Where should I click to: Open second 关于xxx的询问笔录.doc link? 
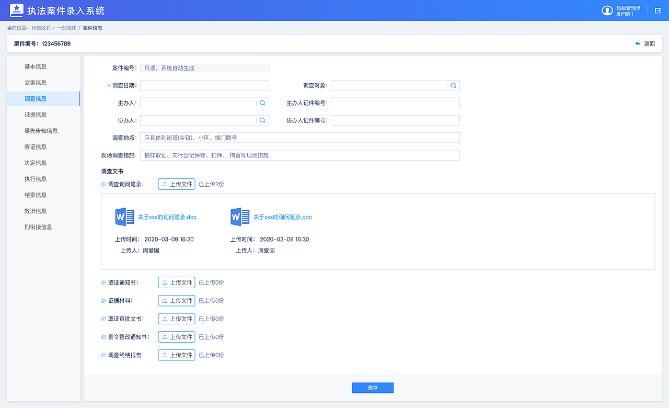[x=282, y=217]
